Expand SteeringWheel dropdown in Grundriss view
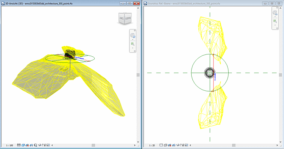Screen dimensions: 284x149 click(x=275, y=17)
